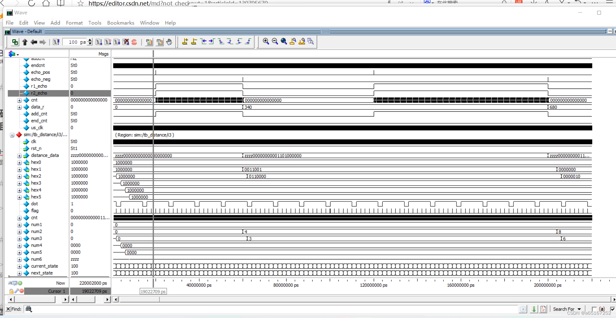This screenshot has height=318, width=616.
Task: Click the Zoom Out magnifier icon
Action: 275,41
